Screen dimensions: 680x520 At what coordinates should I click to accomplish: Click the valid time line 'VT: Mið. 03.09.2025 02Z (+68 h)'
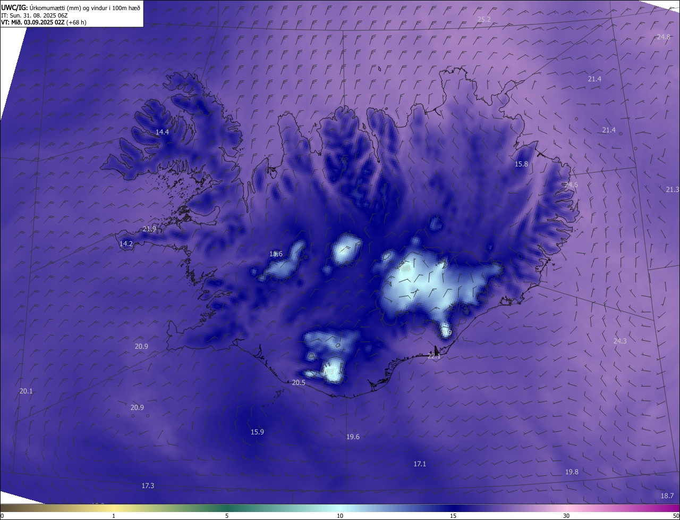(x=44, y=22)
